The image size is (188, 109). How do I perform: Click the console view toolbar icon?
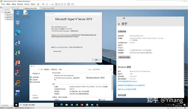click(x=69, y=4)
